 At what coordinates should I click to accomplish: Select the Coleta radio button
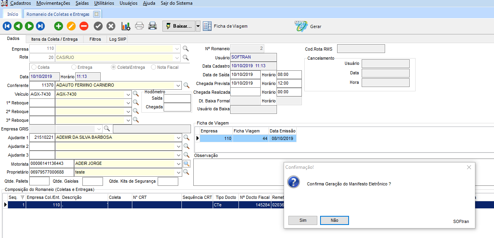(34, 67)
